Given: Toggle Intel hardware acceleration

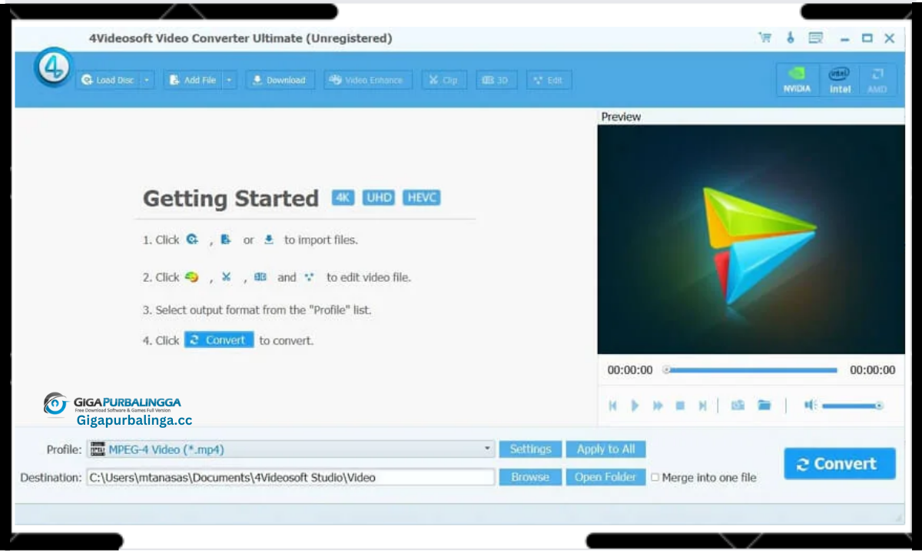Looking at the screenshot, I should coord(839,80).
